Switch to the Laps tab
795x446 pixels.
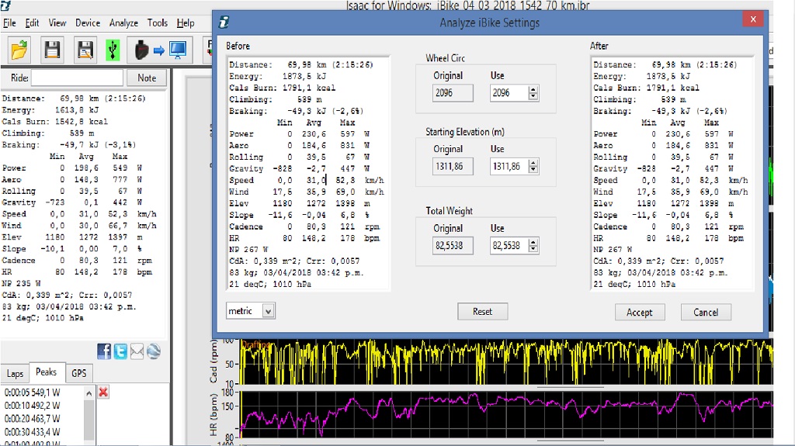15,373
